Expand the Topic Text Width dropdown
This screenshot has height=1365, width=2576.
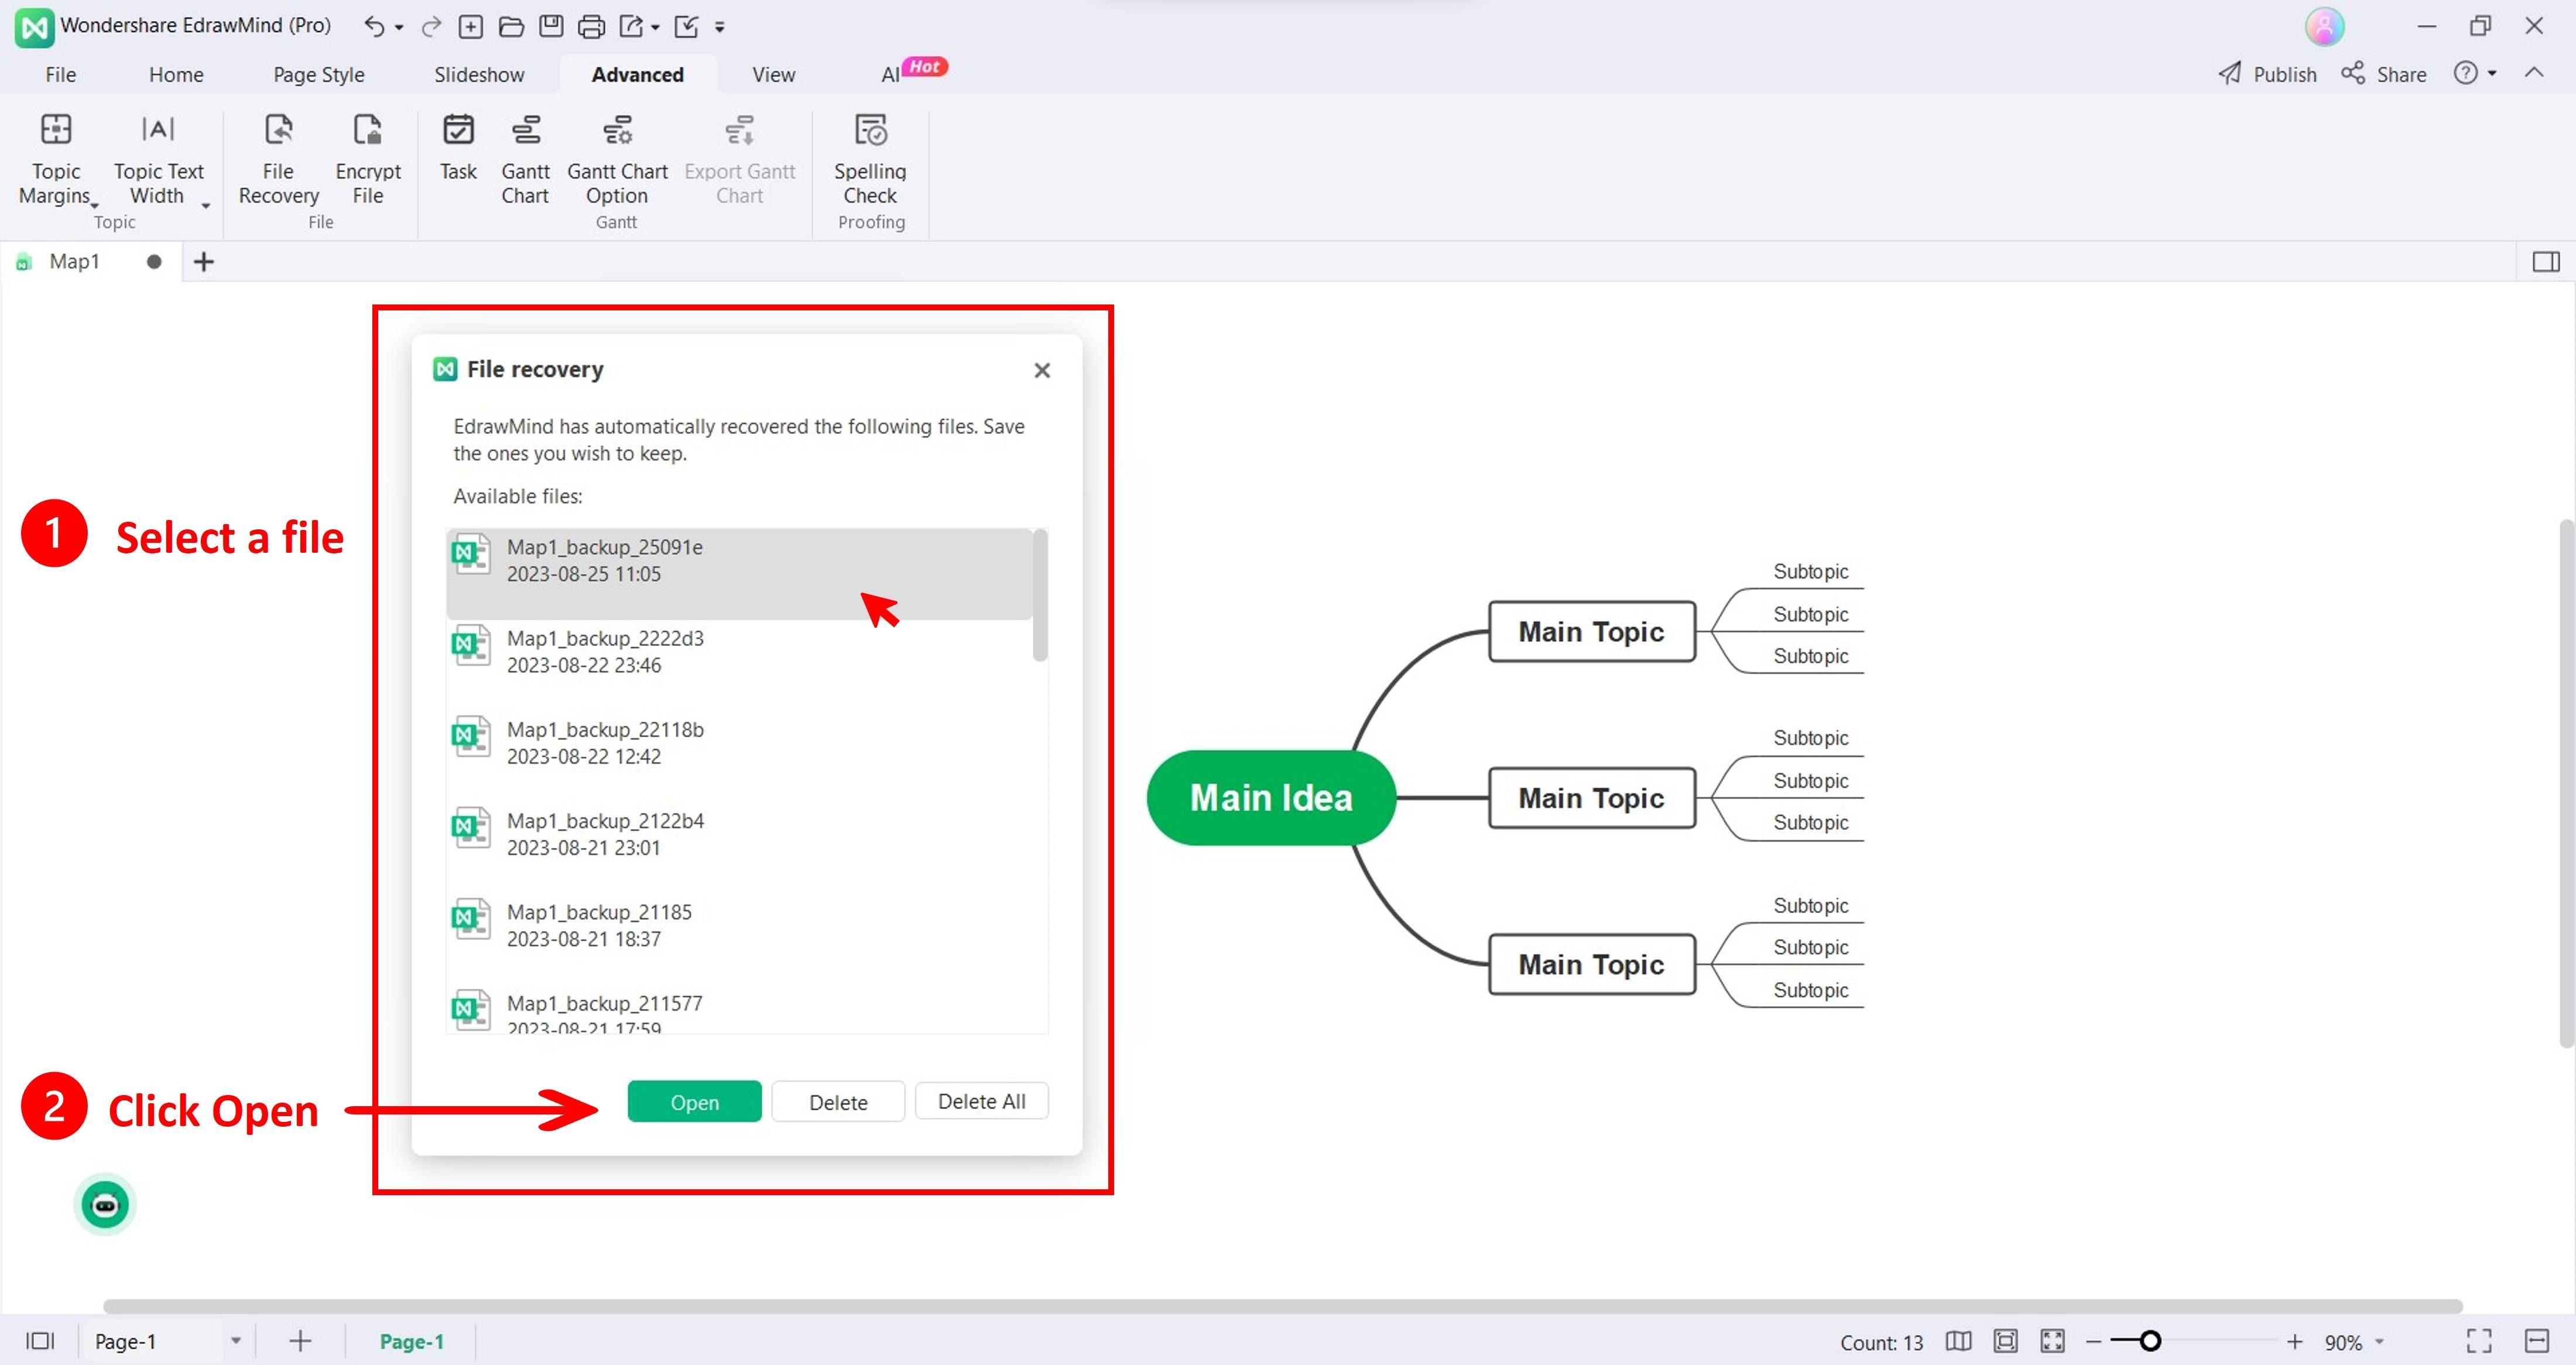(x=205, y=206)
